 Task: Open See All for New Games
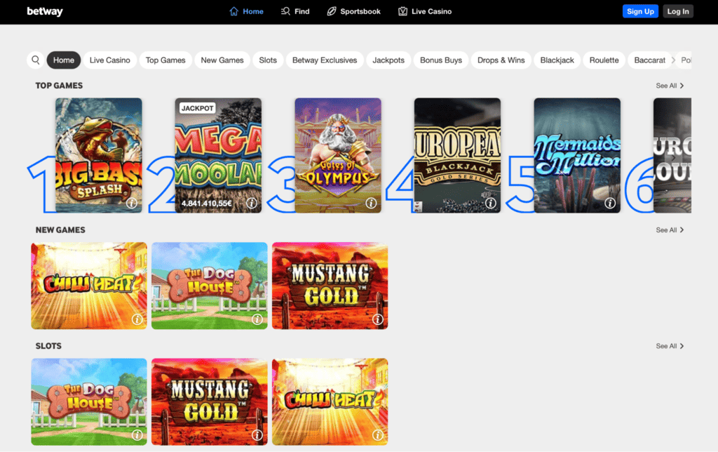[x=669, y=230]
